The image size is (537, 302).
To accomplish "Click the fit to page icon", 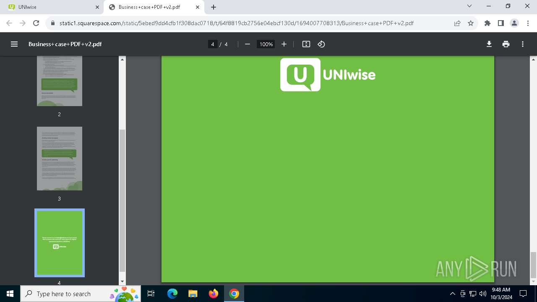I will click(x=306, y=44).
